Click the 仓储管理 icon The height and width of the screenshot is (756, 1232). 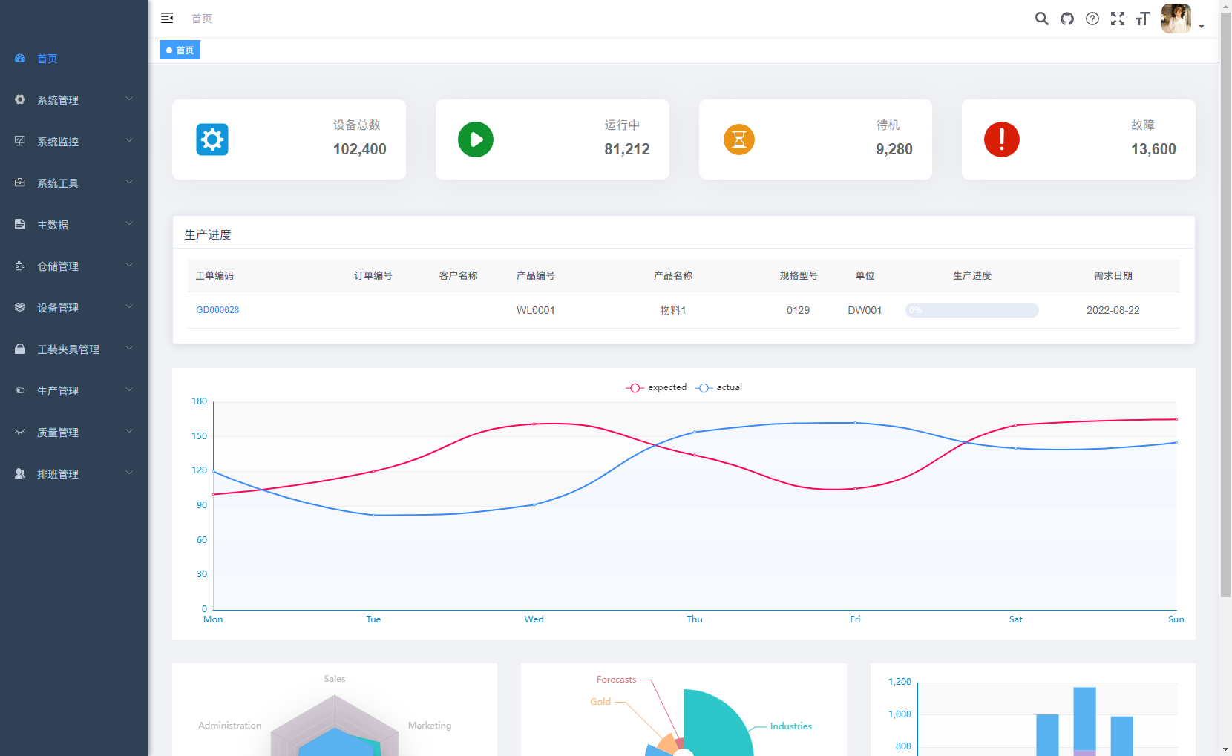click(20, 266)
